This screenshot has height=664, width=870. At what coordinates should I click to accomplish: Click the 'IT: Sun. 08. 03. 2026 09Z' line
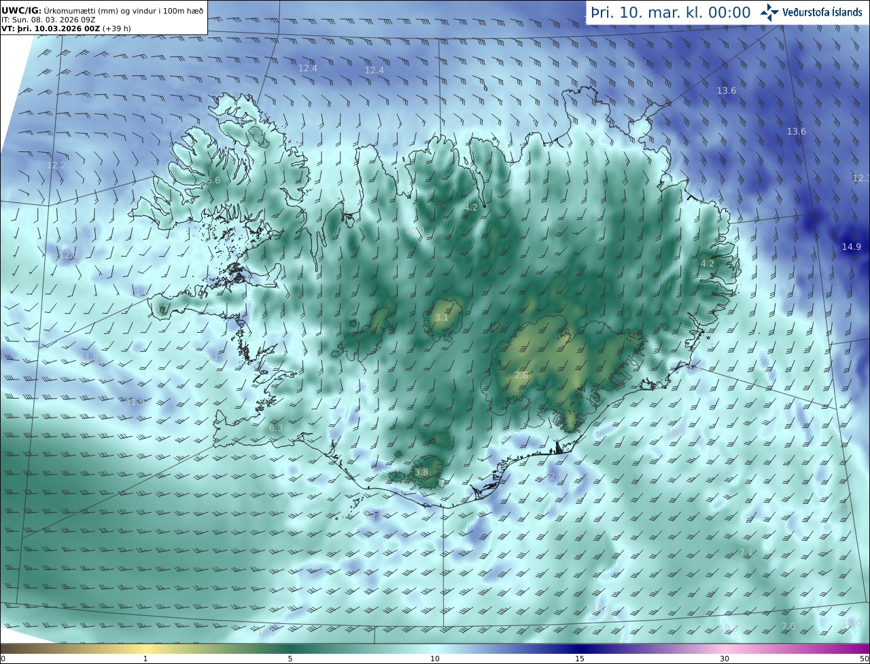(48, 20)
